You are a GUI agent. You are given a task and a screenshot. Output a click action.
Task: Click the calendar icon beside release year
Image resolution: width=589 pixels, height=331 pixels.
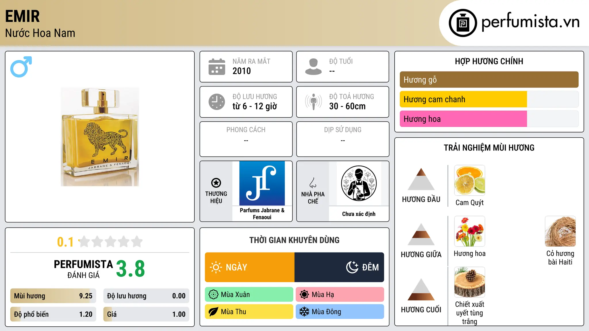coord(217,67)
